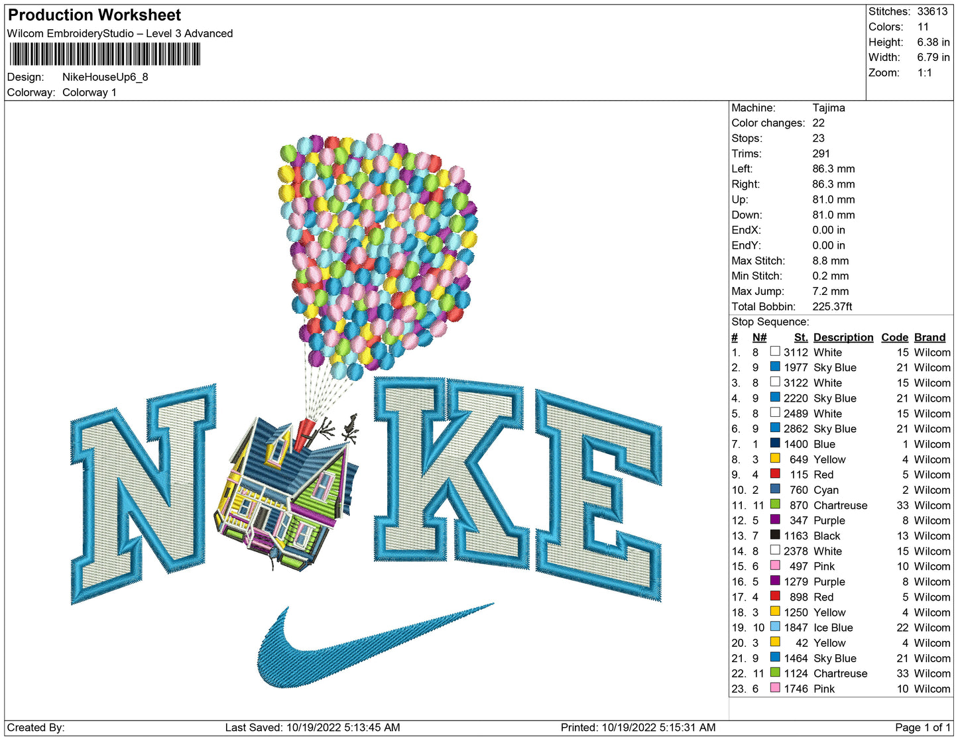Image resolution: width=958 pixels, height=737 pixels.
Task: Select the stitch count "1847"
Action: click(x=796, y=628)
